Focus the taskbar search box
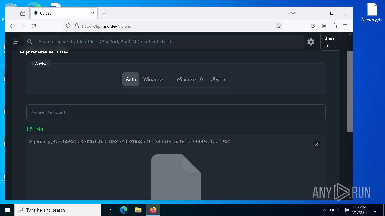385x216 pixels. tap(58, 210)
